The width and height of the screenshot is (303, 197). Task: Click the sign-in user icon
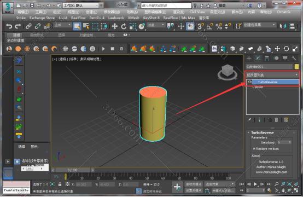(x=215, y=5)
